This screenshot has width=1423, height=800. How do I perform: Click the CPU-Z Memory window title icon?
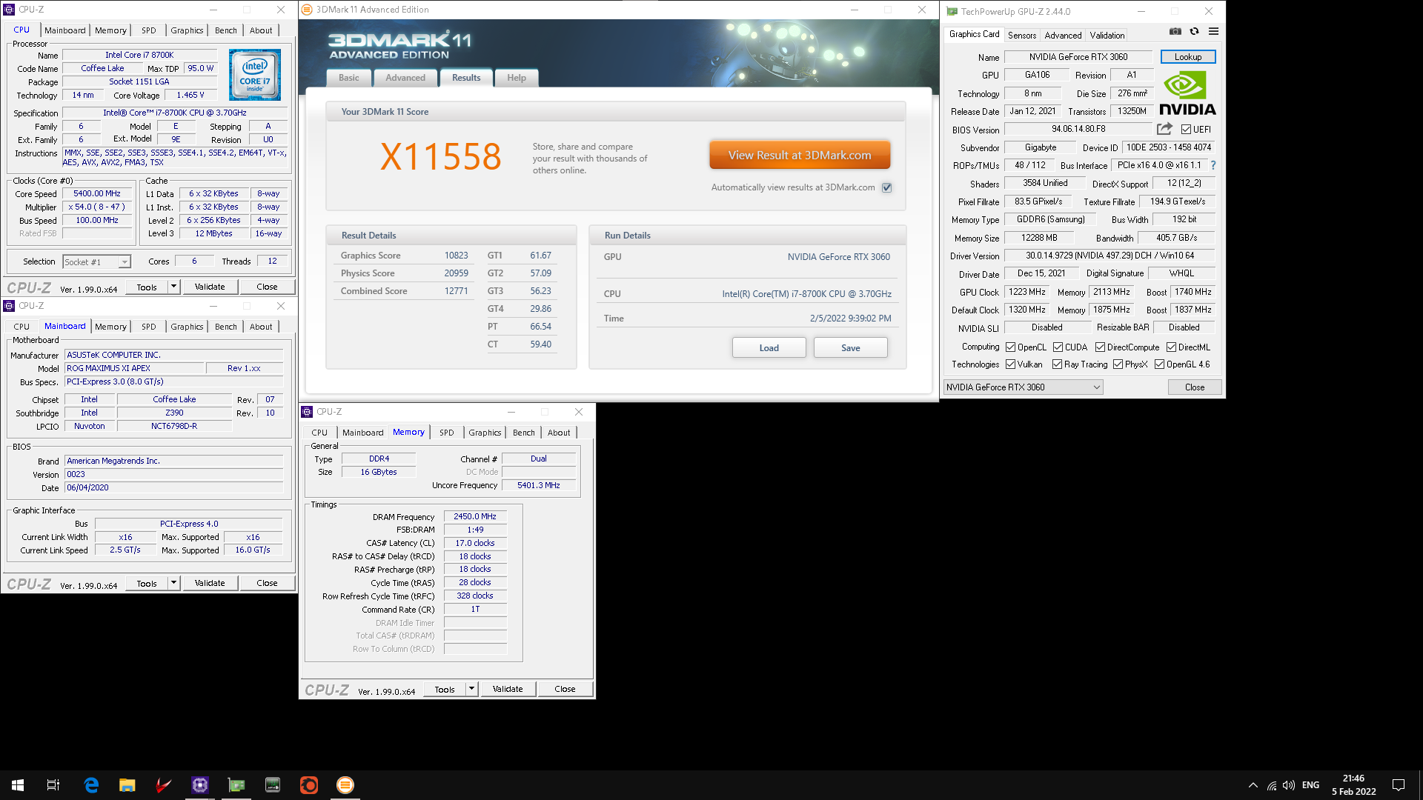point(307,412)
